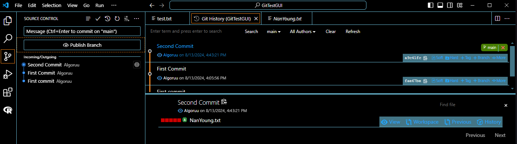
Task: Click the Git history clock icon in Source Control header
Action: tap(108, 19)
